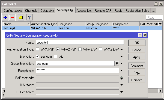Enable the WPA PSK checkbox

tap(37, 49)
